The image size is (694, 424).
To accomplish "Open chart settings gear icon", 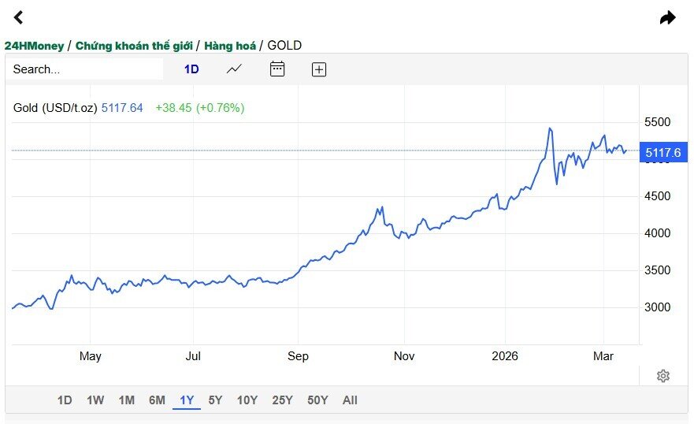I will [x=663, y=376].
